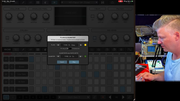Click the red record button in bottom bar
Viewport: 180px width, 101px height.
point(103,97)
